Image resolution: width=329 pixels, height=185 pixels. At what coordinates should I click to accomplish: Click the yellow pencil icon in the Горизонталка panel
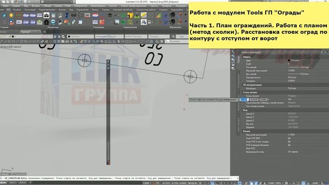pyautogui.click(x=144, y=15)
